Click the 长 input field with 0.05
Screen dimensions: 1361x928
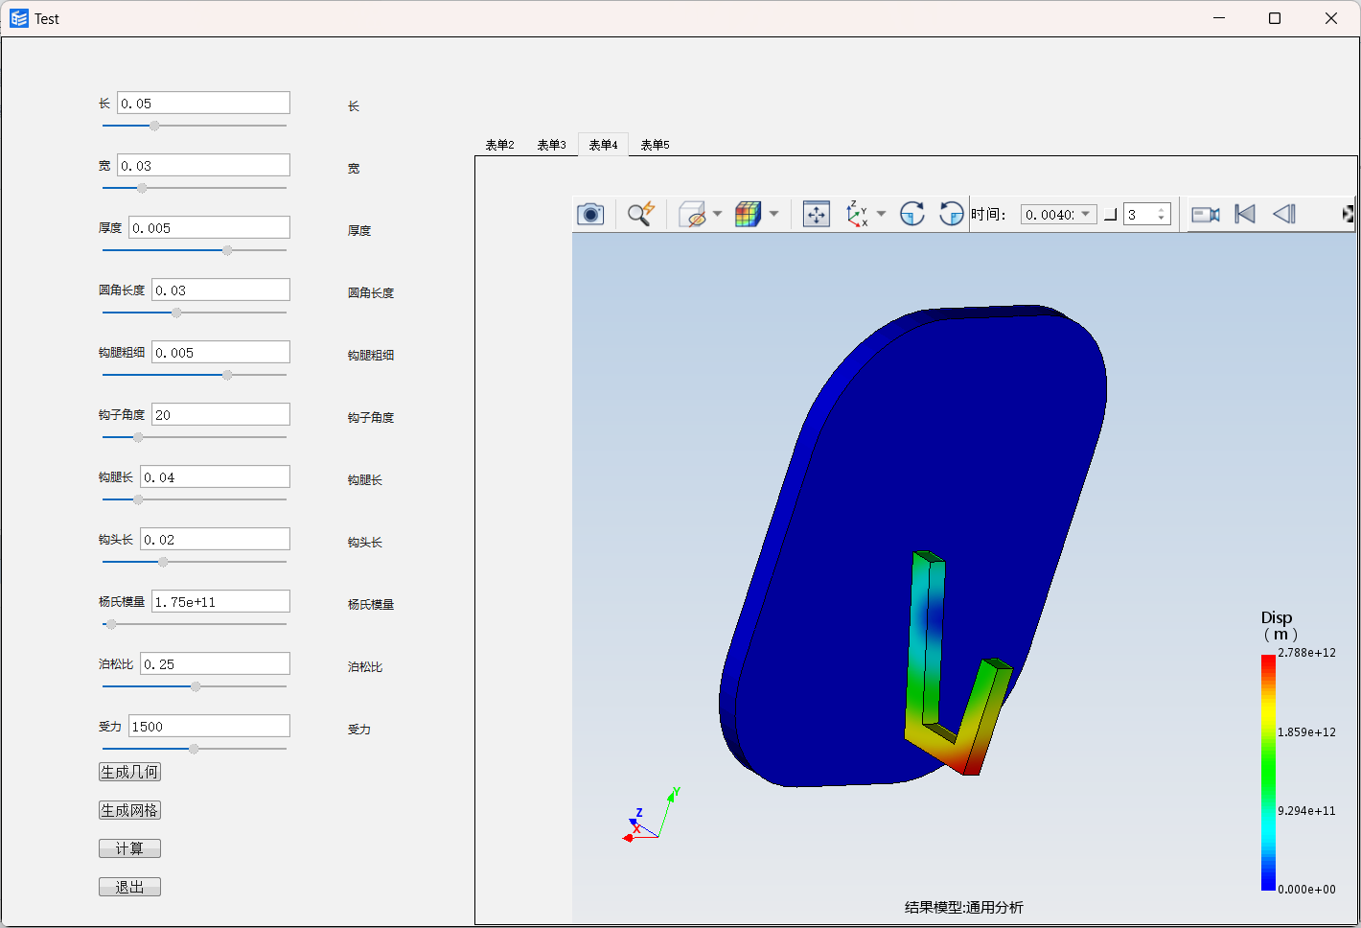tap(203, 103)
